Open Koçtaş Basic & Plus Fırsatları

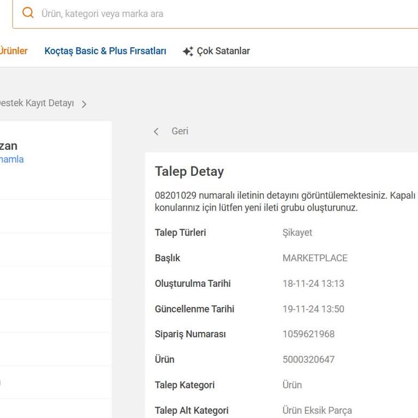coord(105,51)
